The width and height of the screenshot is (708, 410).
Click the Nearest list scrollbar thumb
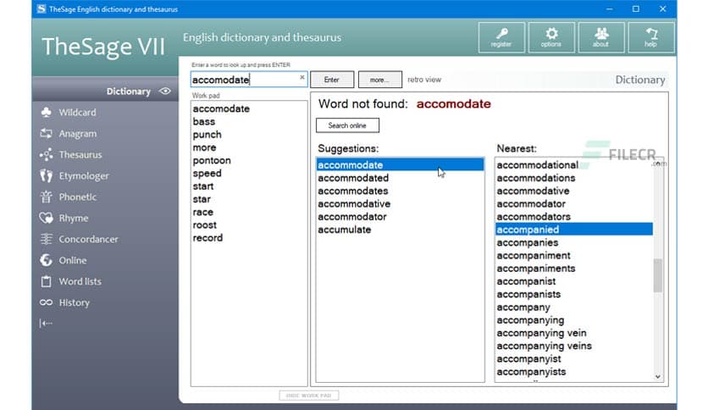pyautogui.click(x=657, y=275)
